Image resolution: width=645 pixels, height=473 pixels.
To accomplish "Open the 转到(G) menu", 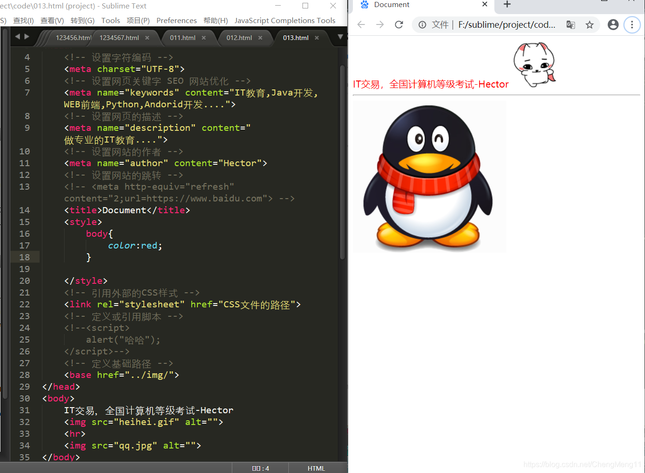I will click(82, 21).
